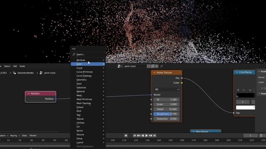Duplicate the point cloud node group

(x=153, y=66)
